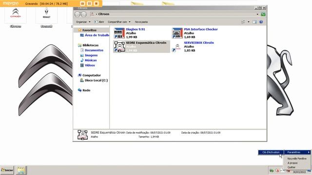This screenshot has width=312, height=175.
Task: Stop the Movavi recording
Action: (x=97, y=3)
